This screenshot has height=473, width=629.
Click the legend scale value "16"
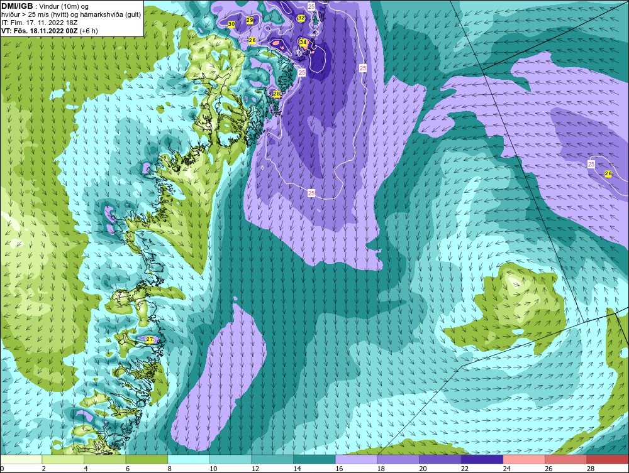[x=339, y=469]
